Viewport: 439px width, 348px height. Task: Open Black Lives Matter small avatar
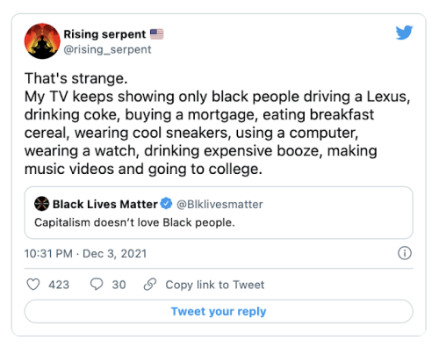click(41, 204)
